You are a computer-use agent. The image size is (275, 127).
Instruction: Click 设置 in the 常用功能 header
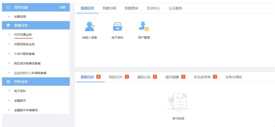62,8
